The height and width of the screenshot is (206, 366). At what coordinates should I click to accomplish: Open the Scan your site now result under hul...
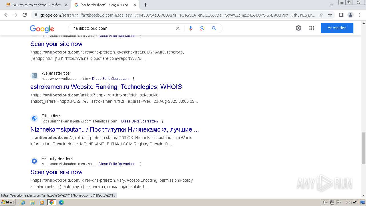tap(56, 172)
